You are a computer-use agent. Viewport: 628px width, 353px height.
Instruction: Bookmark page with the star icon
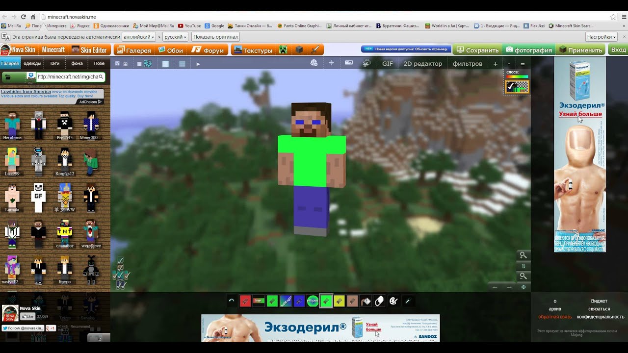[613, 17]
